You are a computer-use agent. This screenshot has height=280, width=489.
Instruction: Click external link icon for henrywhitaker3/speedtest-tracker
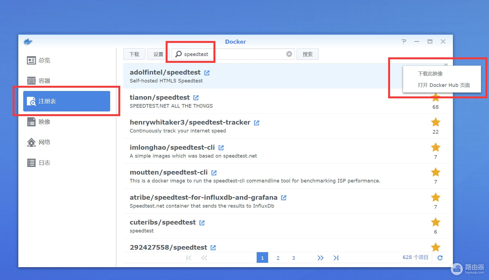point(256,123)
